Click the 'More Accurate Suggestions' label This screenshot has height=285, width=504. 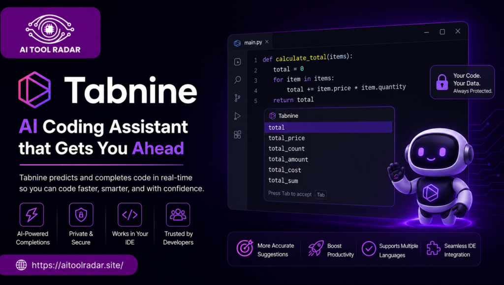276,250
